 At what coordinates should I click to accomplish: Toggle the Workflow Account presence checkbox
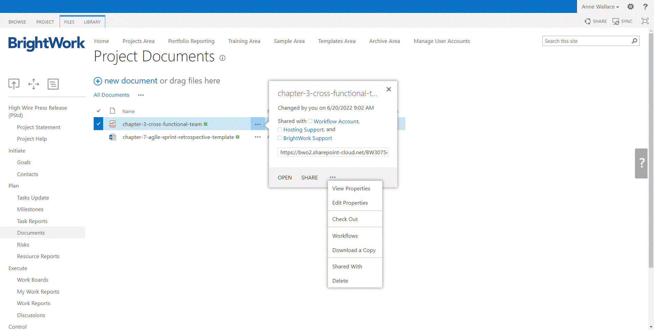[x=310, y=121]
